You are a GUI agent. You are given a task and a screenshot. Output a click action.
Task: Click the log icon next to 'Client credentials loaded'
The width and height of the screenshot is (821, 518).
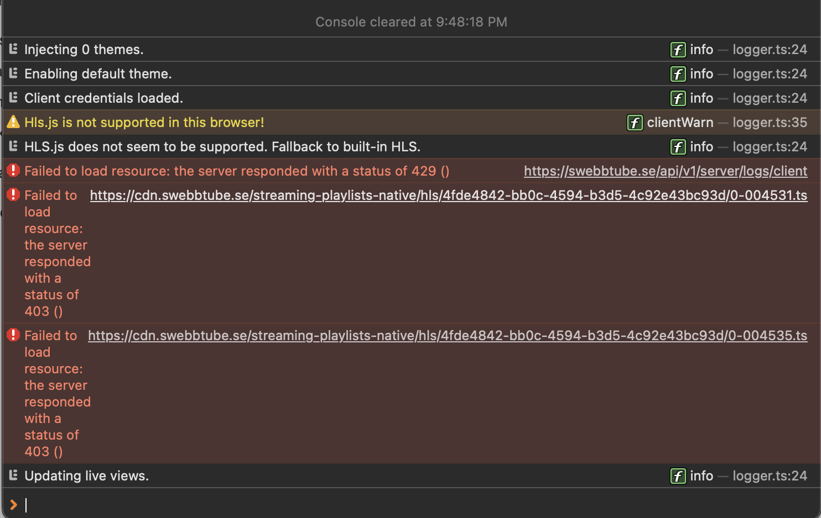(13, 98)
